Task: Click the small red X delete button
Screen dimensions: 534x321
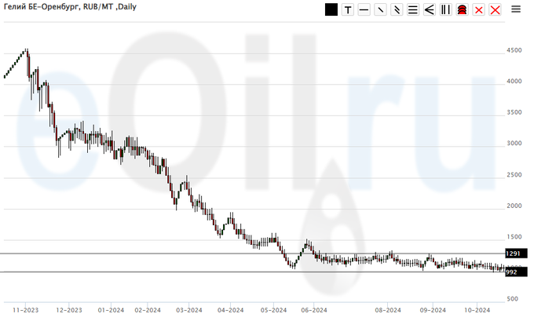Action: click(479, 9)
